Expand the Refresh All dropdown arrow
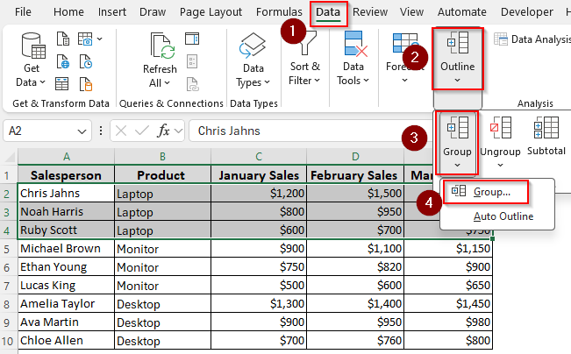571x354 pixels. tap(168, 83)
